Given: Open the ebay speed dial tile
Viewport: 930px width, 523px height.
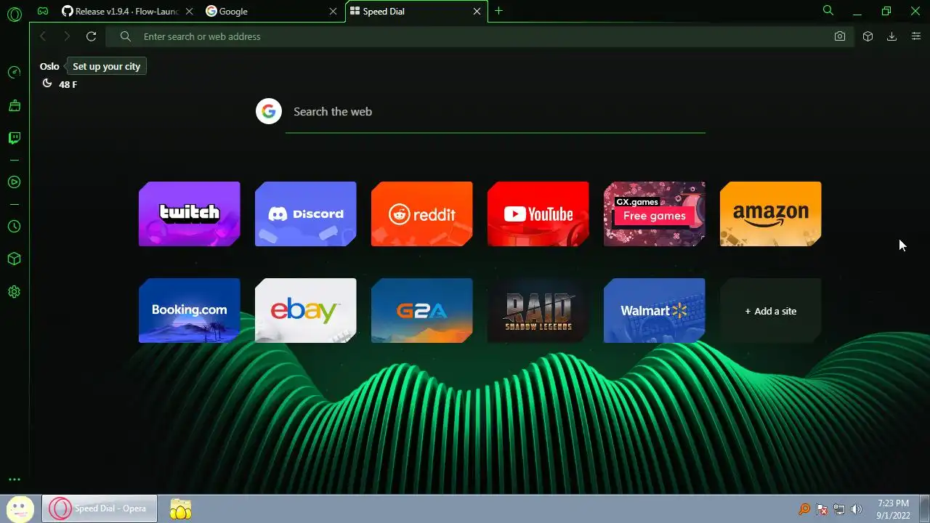Looking at the screenshot, I should tap(305, 310).
